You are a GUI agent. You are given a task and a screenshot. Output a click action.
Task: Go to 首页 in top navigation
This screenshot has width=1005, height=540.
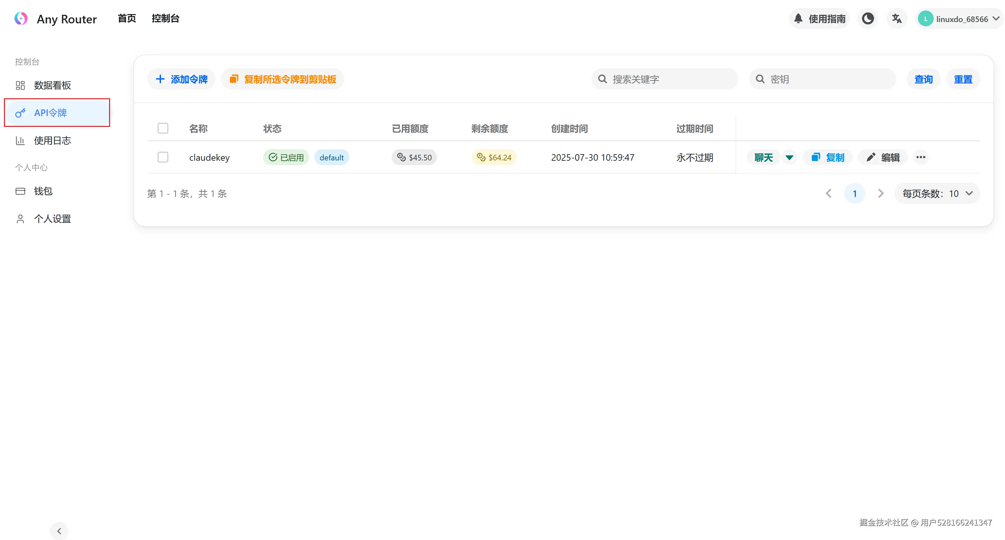[x=127, y=18]
